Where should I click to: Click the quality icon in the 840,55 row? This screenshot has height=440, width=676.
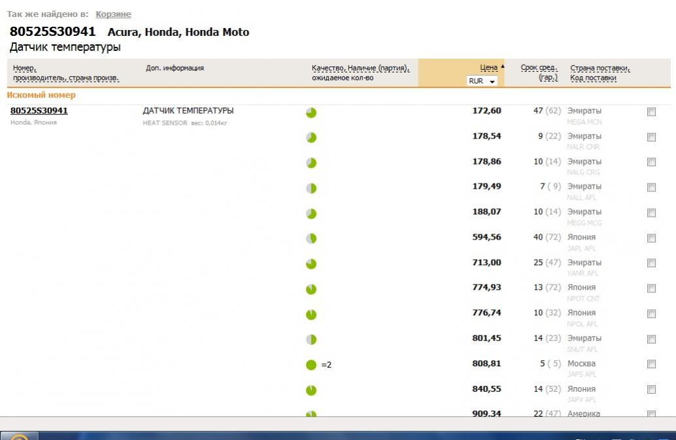tap(311, 390)
